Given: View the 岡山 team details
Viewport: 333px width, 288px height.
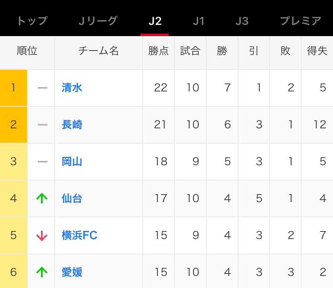Looking at the screenshot, I should (72, 162).
